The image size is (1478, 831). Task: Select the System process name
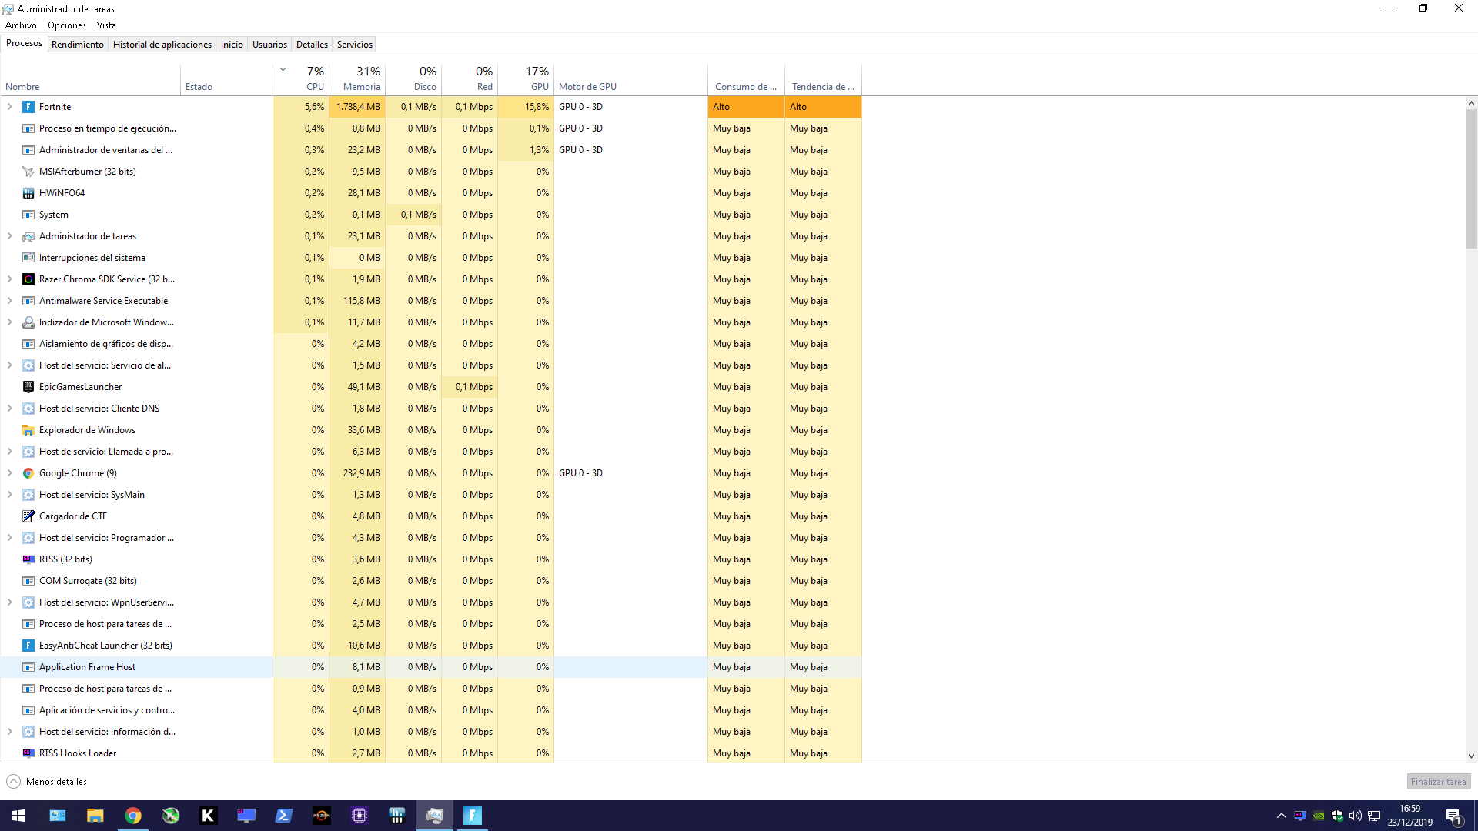pos(54,215)
